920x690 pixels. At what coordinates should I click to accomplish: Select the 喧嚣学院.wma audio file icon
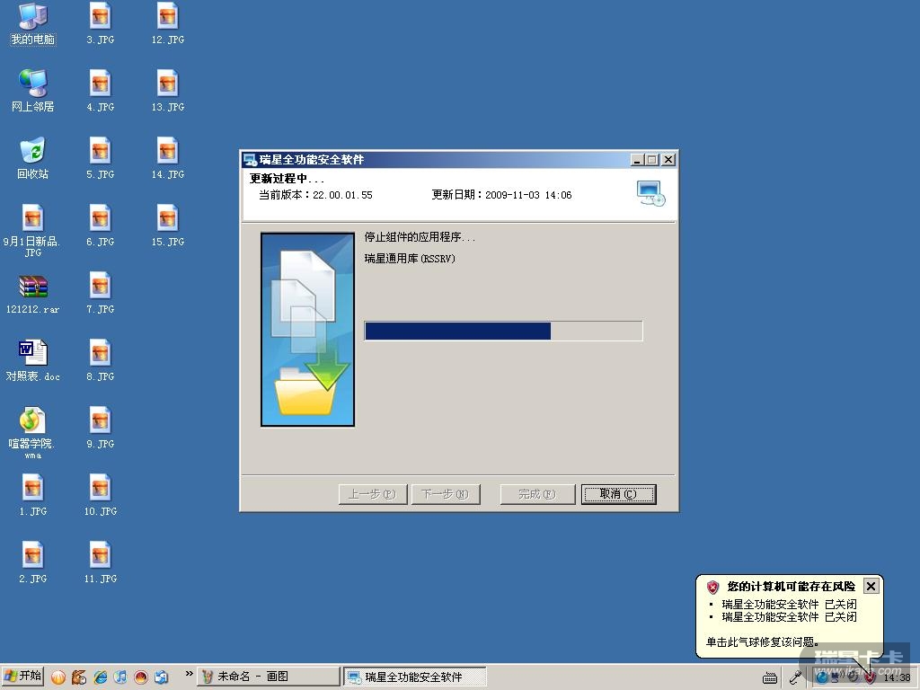31,432
